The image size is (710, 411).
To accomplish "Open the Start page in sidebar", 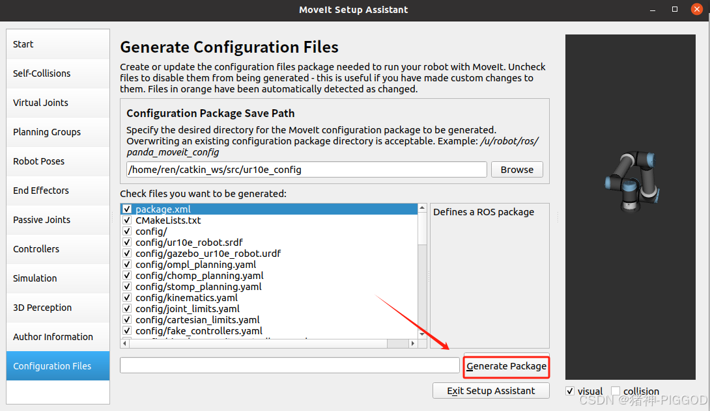I will tap(58, 44).
